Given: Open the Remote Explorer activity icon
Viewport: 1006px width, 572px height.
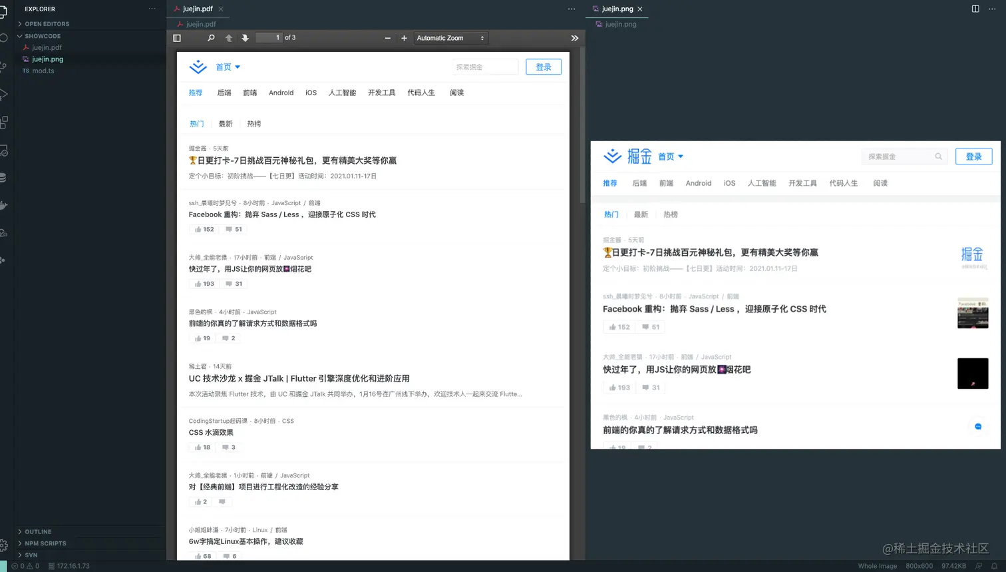Looking at the screenshot, I should click(3, 150).
